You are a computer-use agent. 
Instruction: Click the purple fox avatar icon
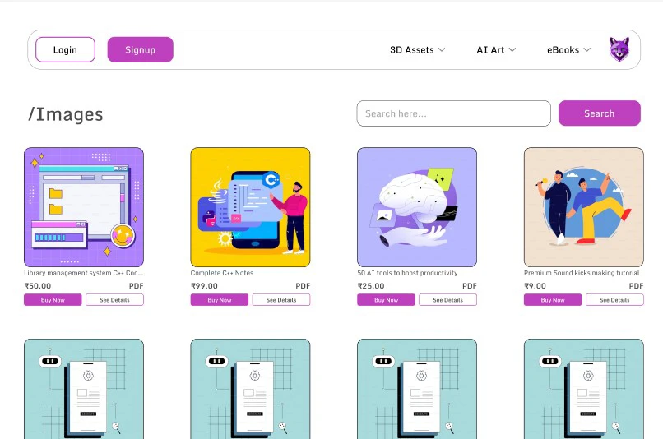619,49
